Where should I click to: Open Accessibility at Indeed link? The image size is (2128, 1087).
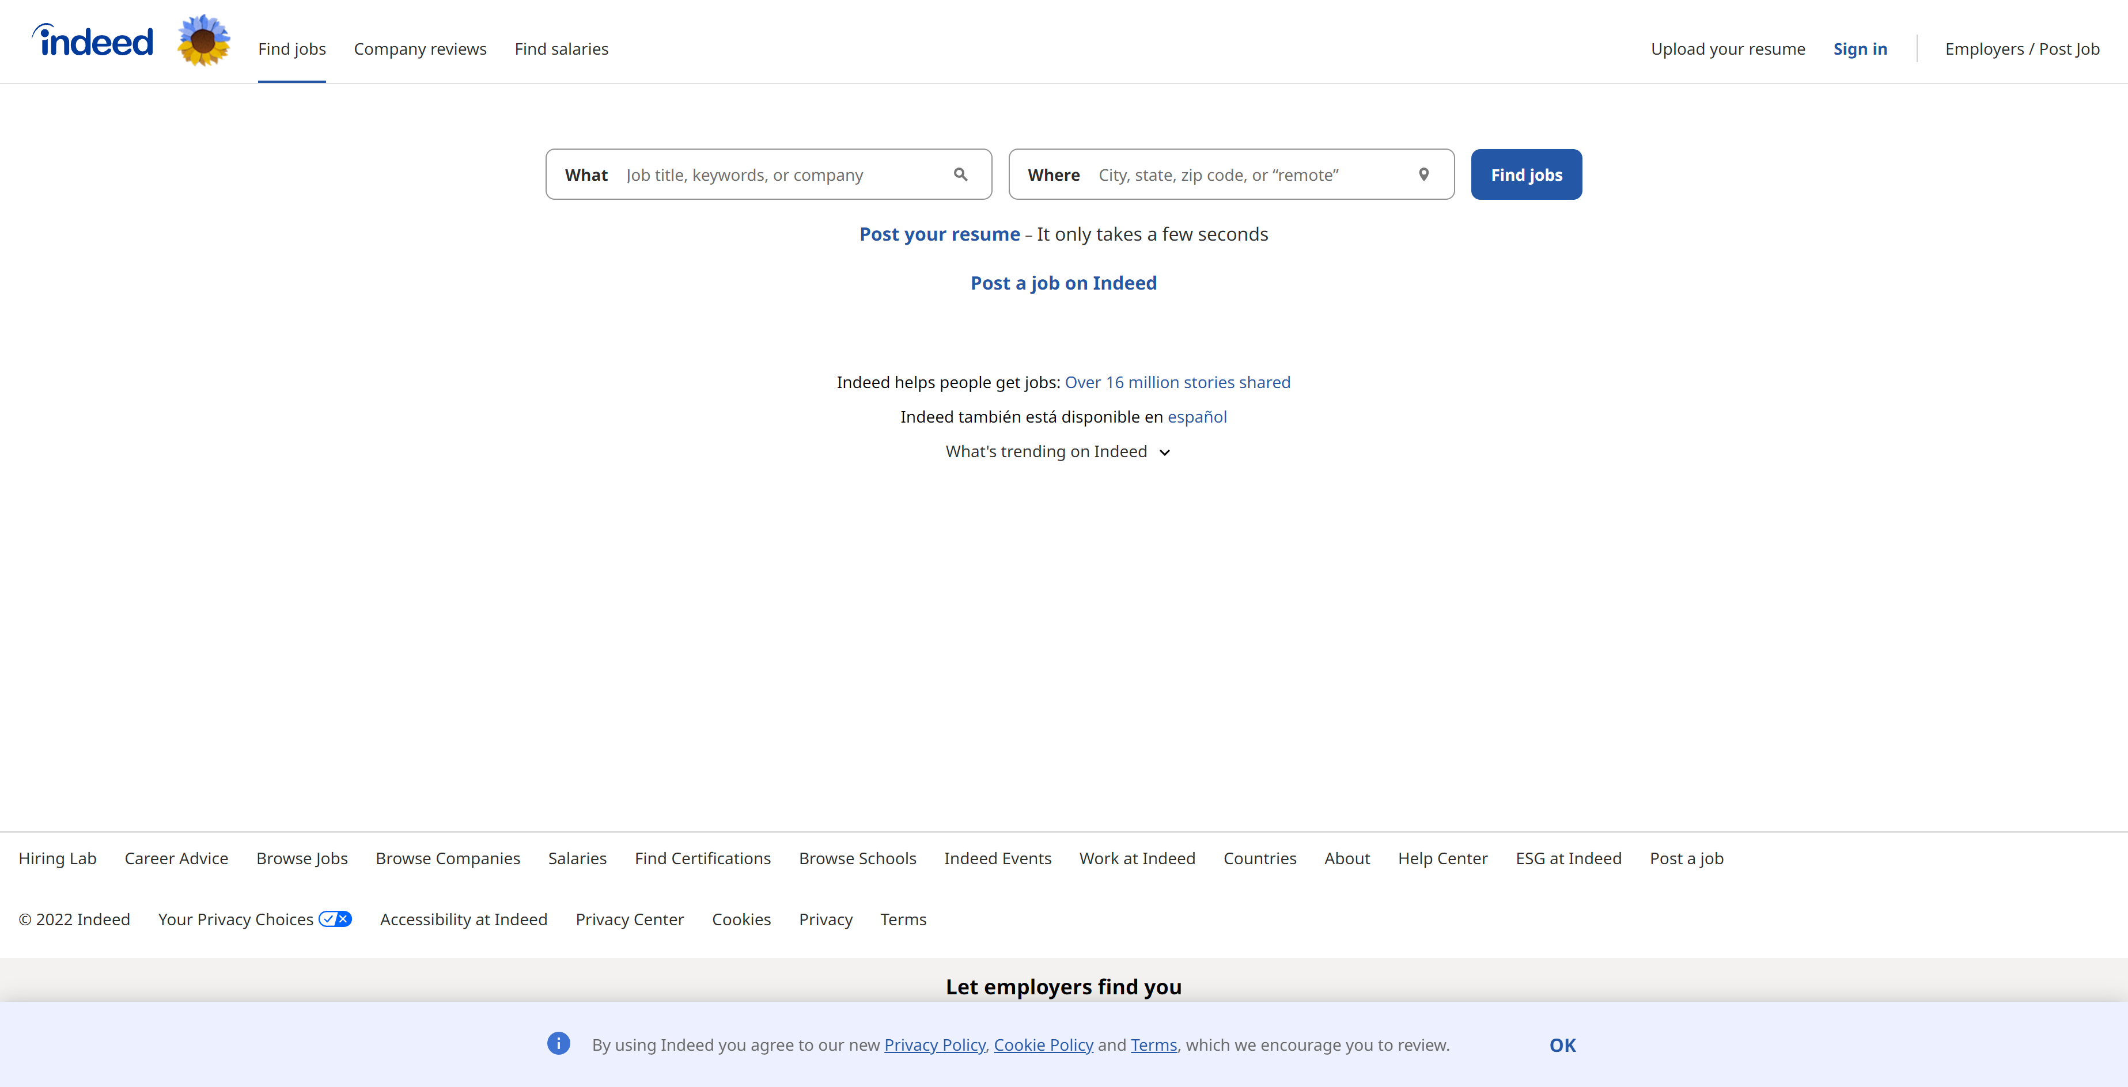tap(463, 919)
